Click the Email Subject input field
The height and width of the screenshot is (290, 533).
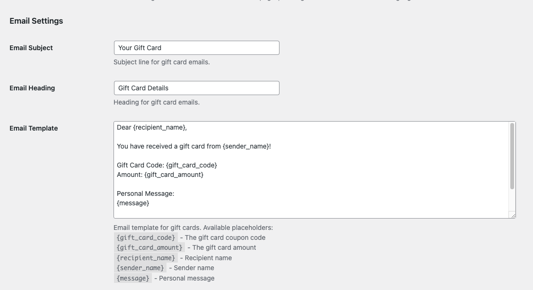[x=196, y=48]
